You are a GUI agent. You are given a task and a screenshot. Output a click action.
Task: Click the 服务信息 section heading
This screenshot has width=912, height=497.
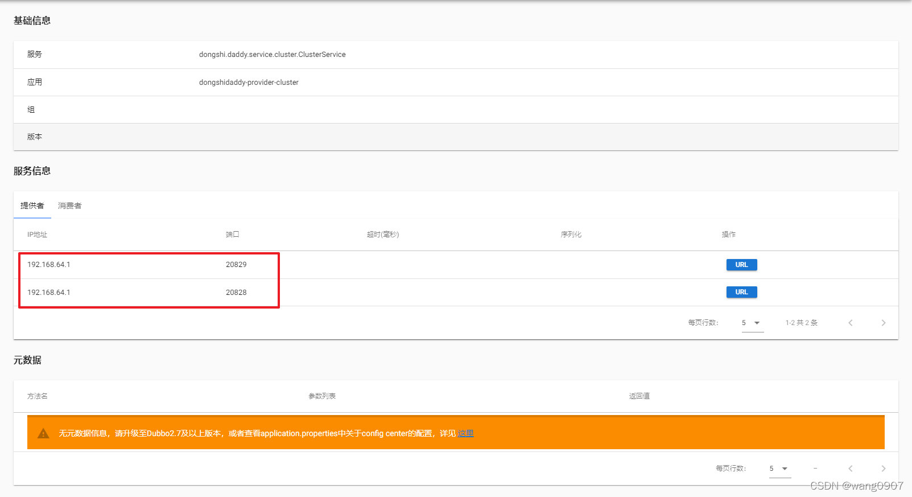point(32,171)
